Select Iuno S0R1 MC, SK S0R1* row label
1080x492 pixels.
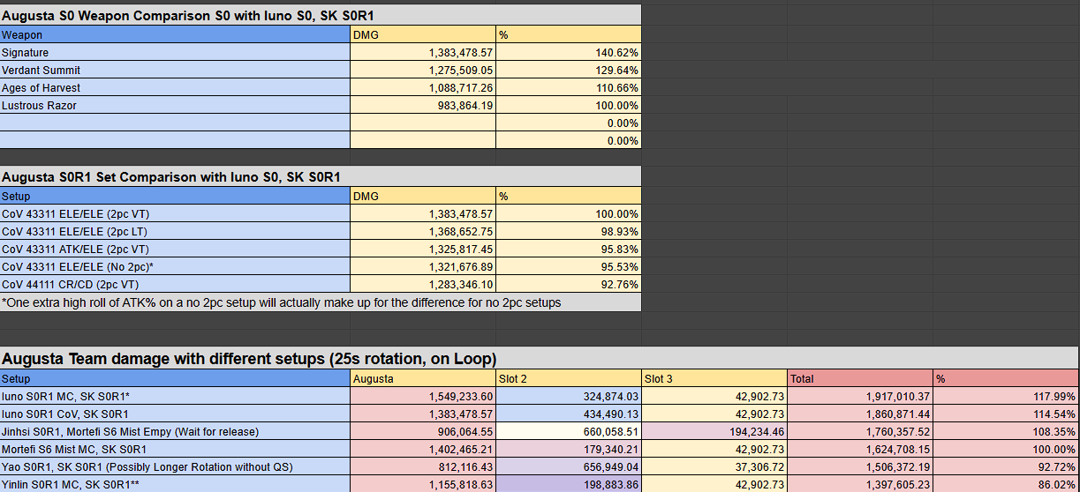[175, 397]
